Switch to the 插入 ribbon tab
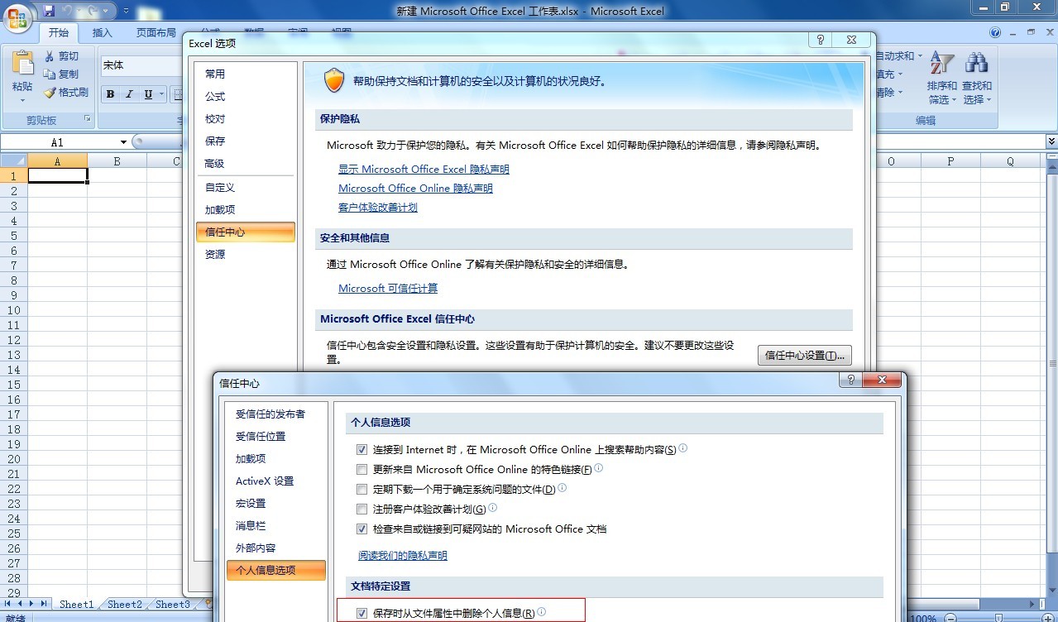This screenshot has width=1058, height=622. click(101, 32)
